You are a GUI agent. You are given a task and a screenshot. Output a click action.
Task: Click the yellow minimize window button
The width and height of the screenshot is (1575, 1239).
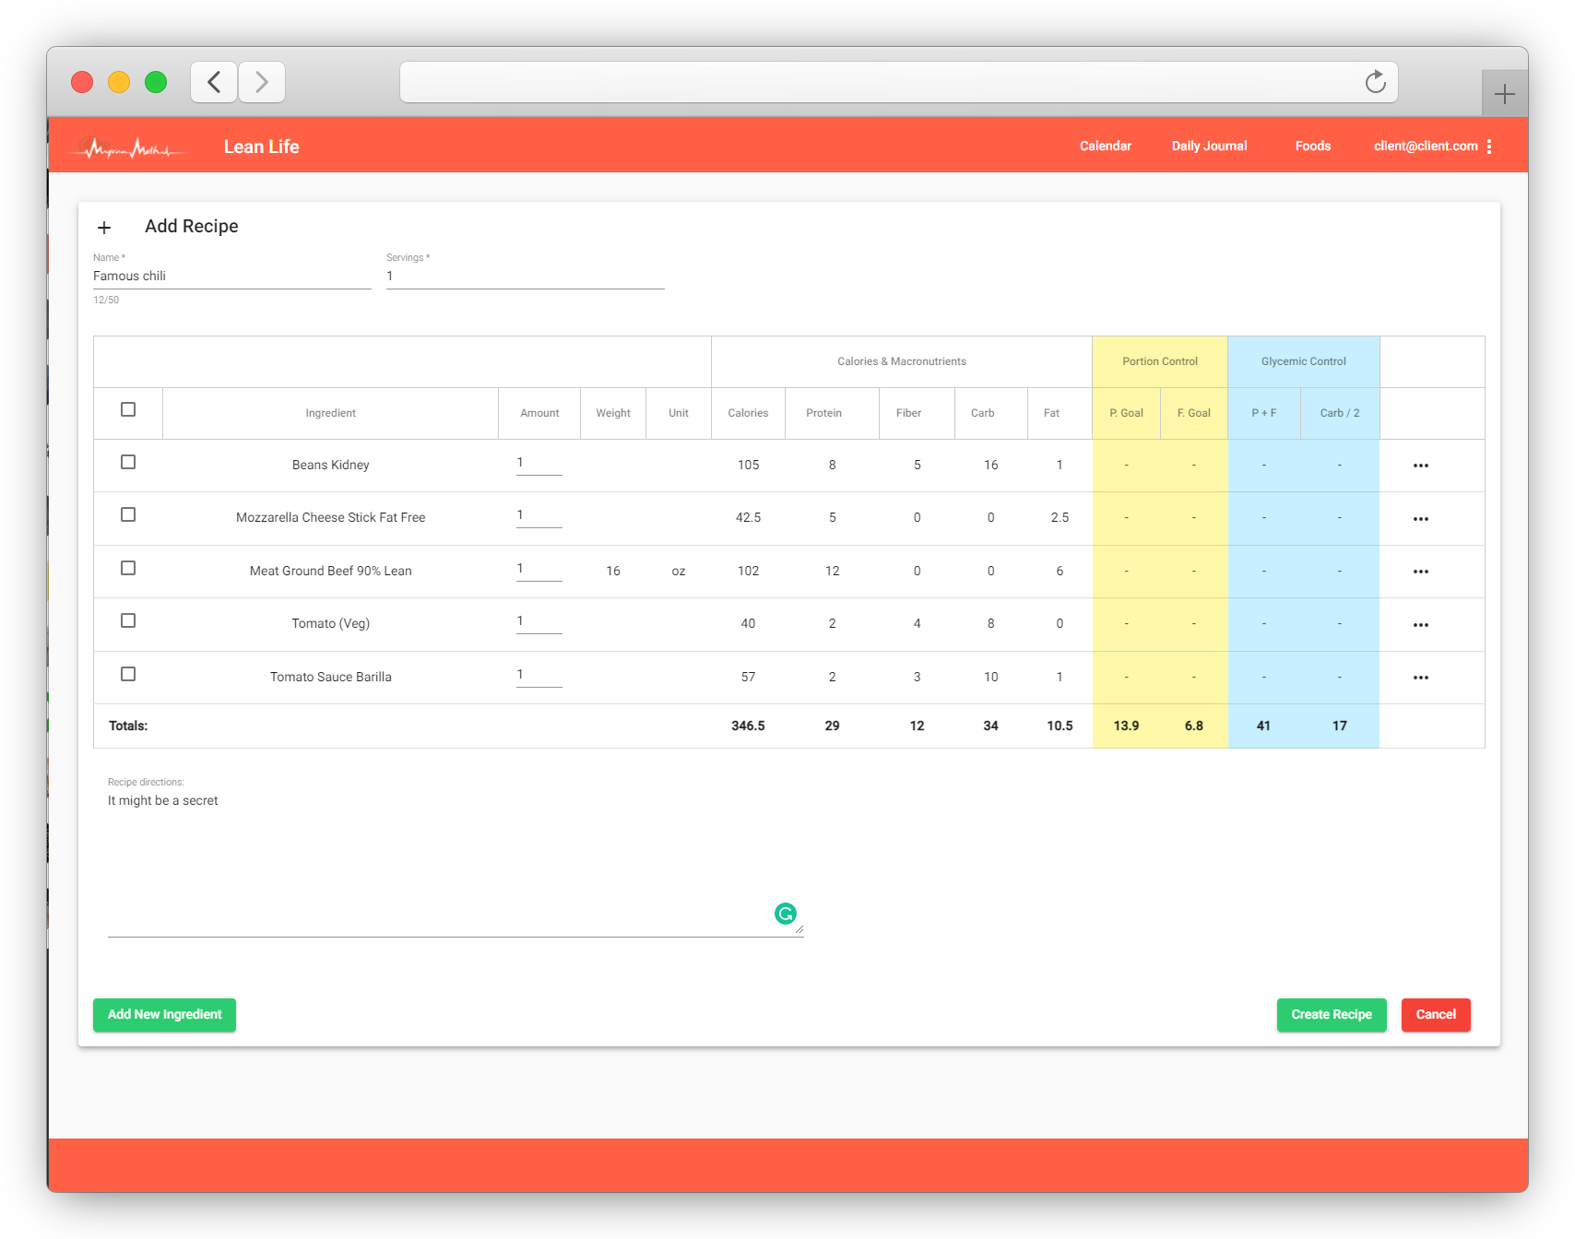119,82
